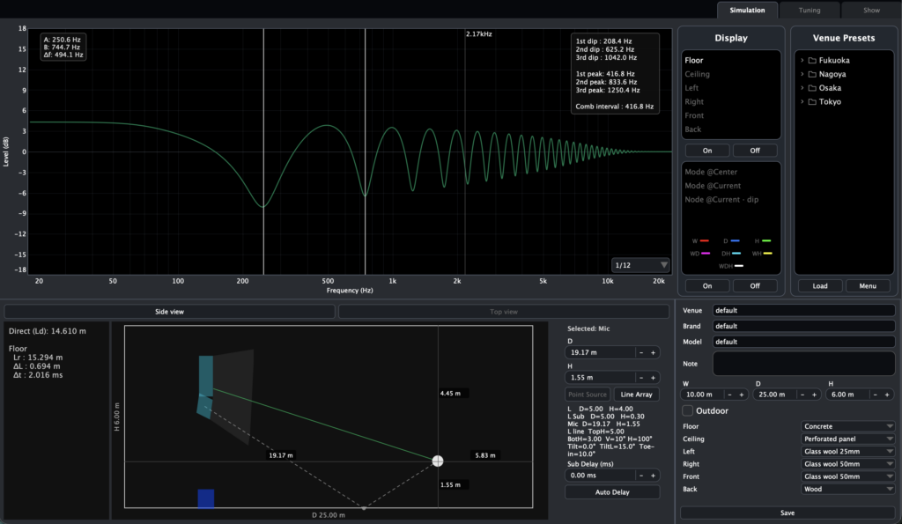Screen dimensions: 902x524
Task: Select the Tokyo folder icon
Action: tap(812, 102)
